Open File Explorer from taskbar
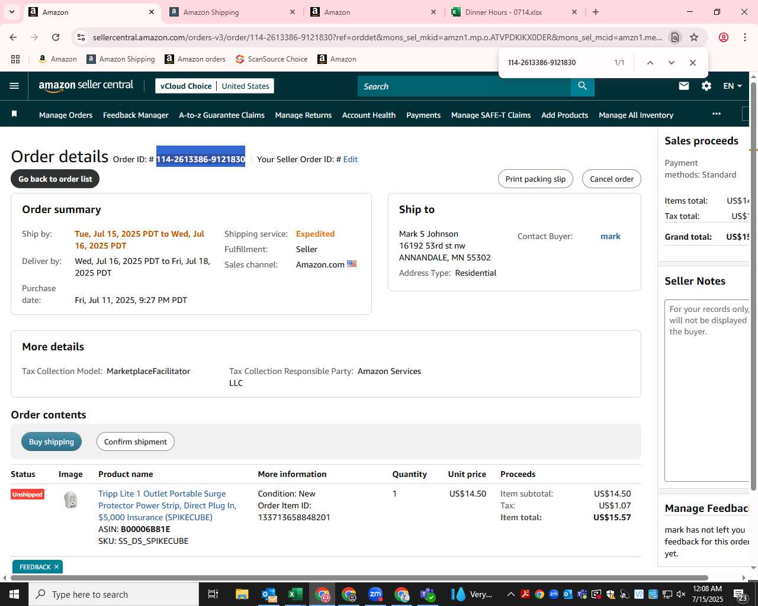The height and width of the screenshot is (606, 758). pos(242,594)
